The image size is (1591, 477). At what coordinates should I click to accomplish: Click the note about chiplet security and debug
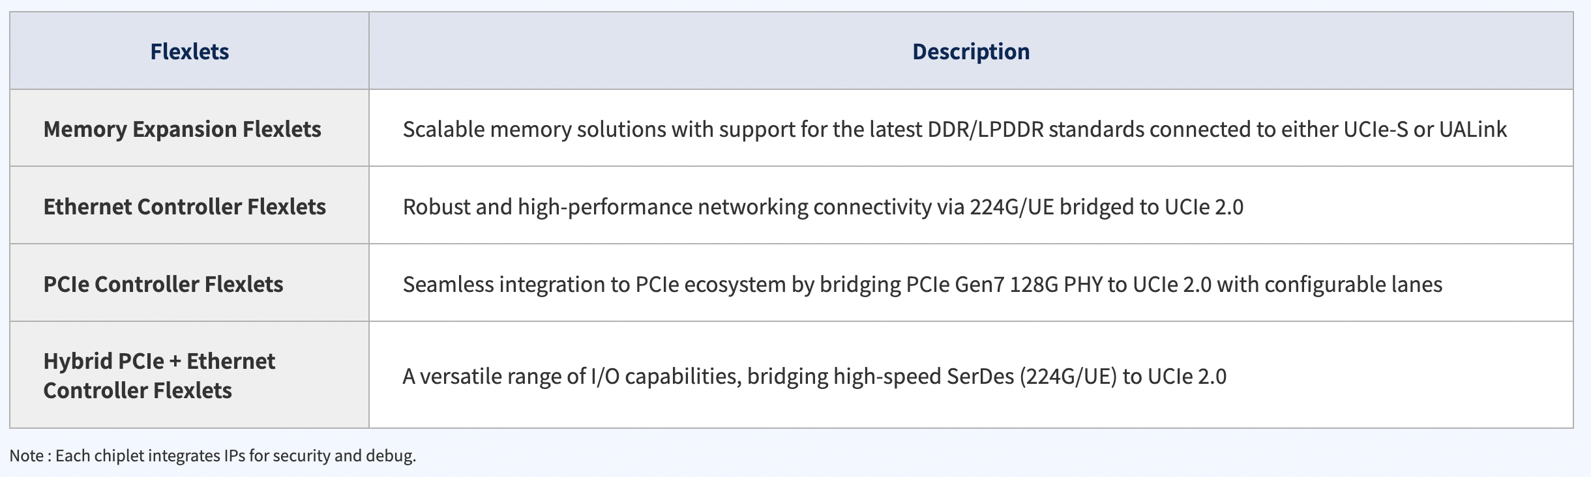click(213, 455)
